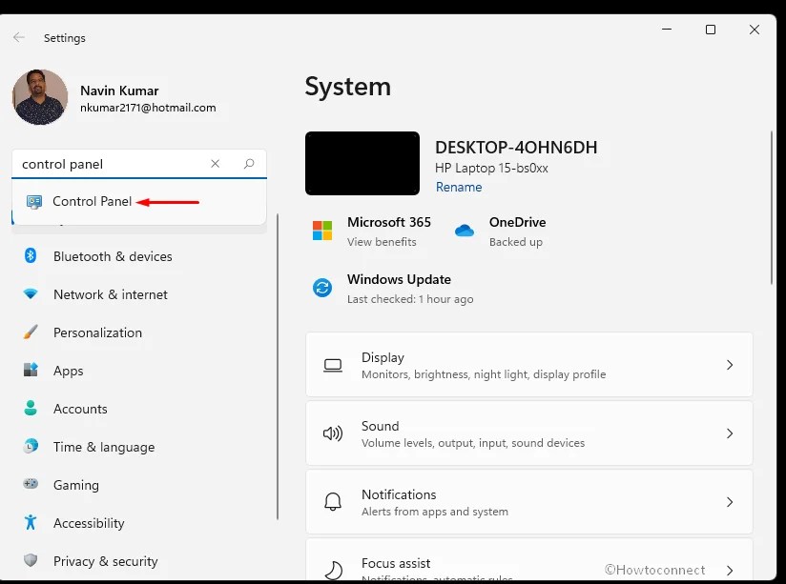Expand the Sound settings chevron
This screenshot has height=584, width=786.
click(730, 433)
